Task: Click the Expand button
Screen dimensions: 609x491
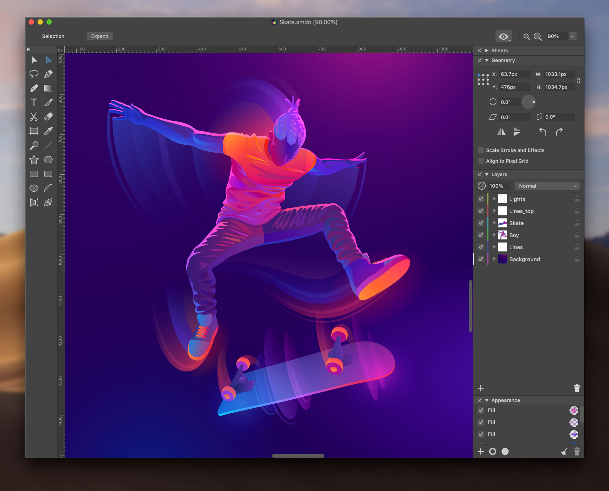Action: [99, 36]
